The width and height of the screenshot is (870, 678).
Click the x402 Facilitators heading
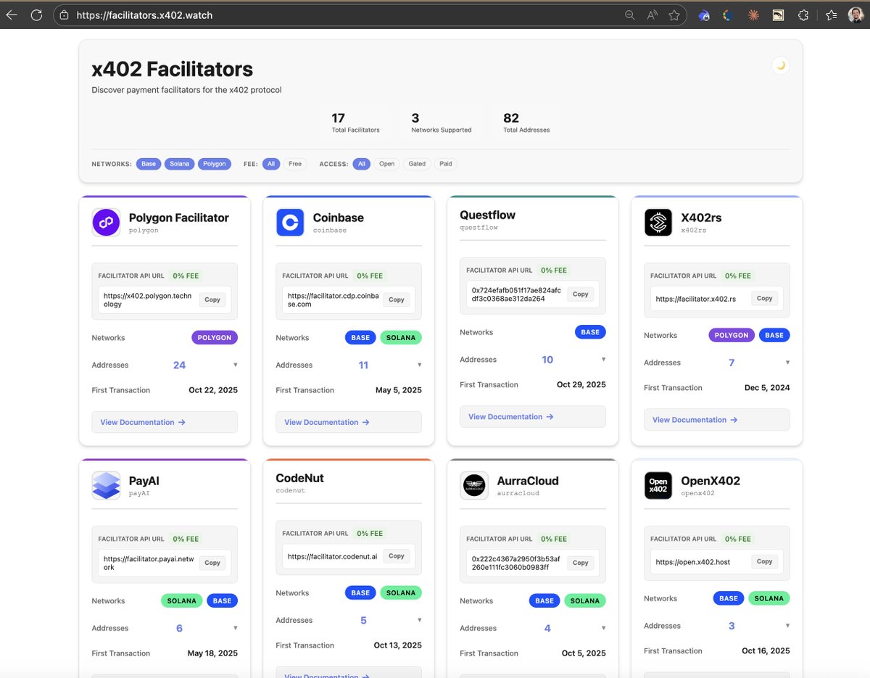tap(173, 70)
